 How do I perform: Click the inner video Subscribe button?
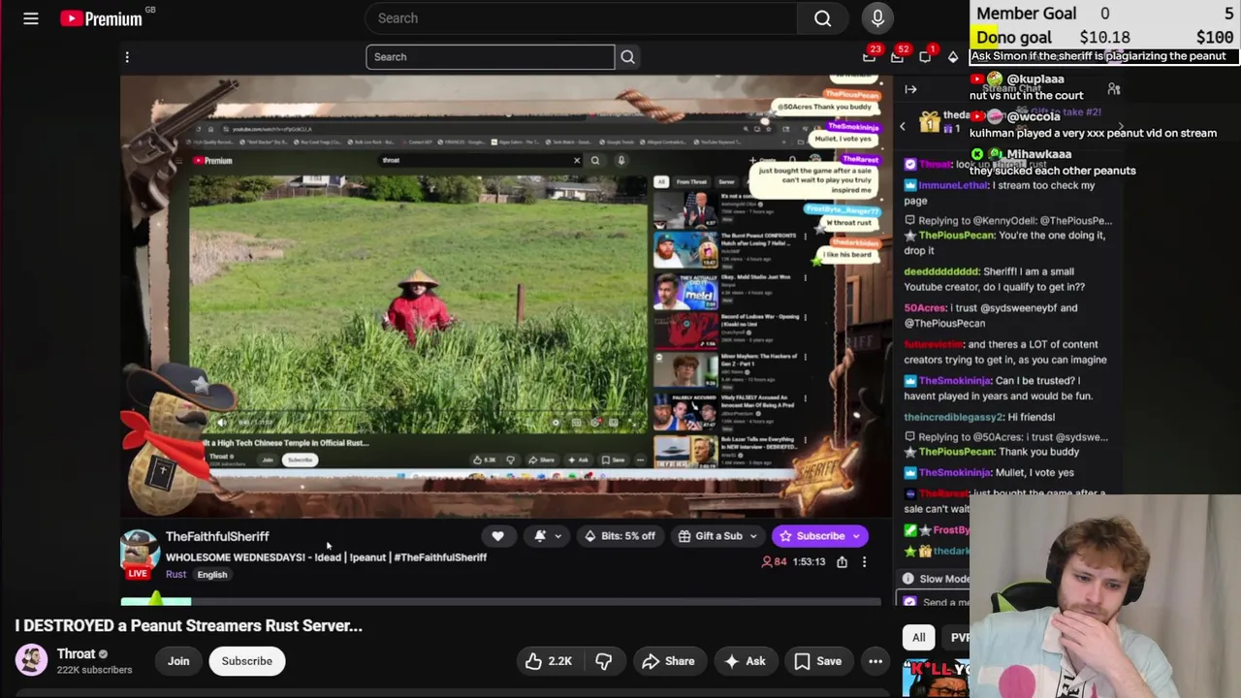click(300, 460)
